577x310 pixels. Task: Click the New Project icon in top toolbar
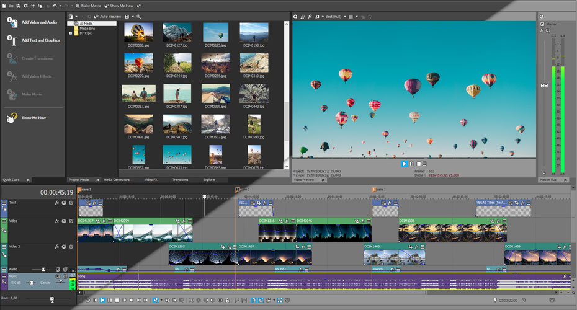coord(4,6)
